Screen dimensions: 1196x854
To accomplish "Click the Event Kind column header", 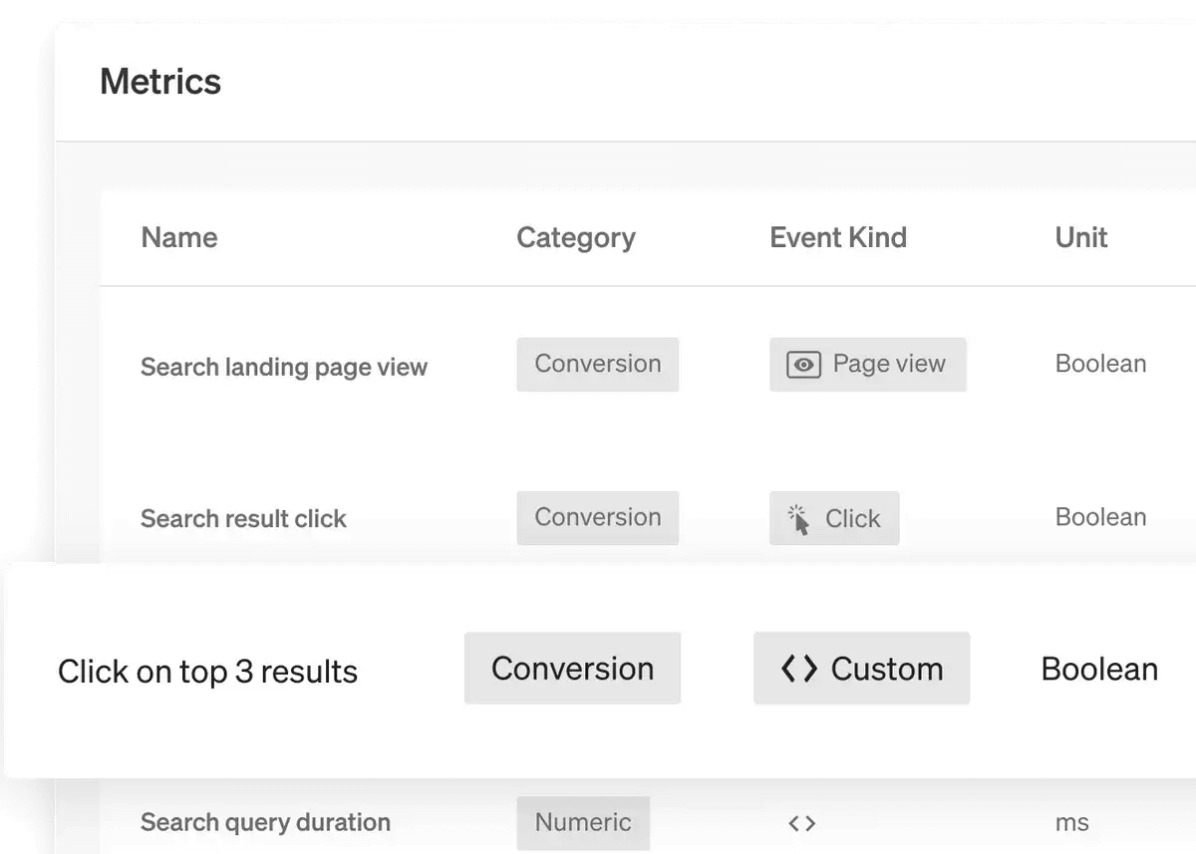I will [838, 237].
